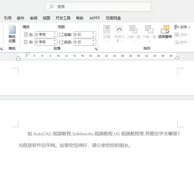Increase the left indent 左 value
This screenshot has height=177, width=194.
coord(55,33)
